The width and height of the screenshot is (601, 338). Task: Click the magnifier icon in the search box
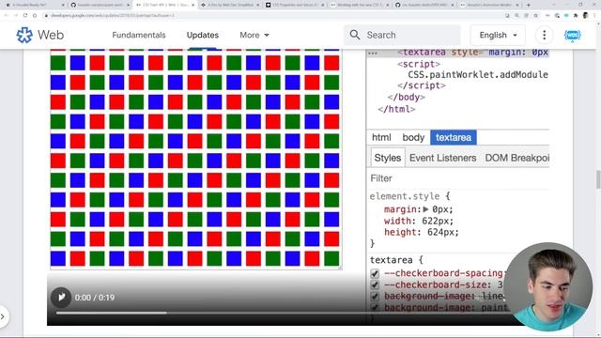355,35
